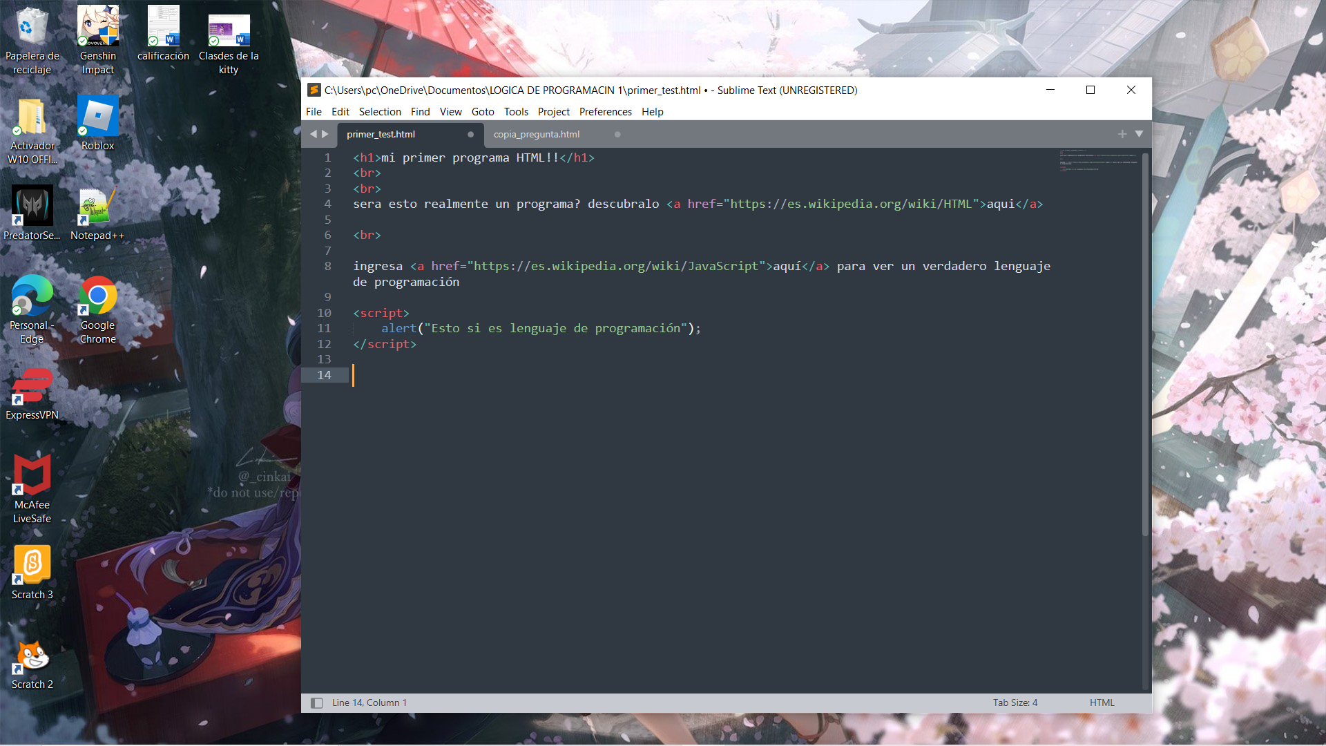Viewport: 1326px width, 746px height.
Task: Close the copia_pregunta.html tab via its dot
Action: pyautogui.click(x=617, y=135)
